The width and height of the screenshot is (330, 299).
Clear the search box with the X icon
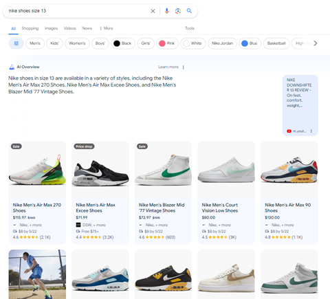[153, 11]
